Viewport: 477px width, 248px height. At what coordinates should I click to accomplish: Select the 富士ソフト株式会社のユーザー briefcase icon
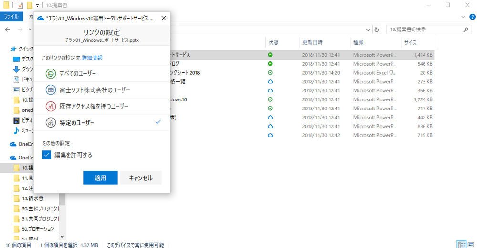(x=51, y=90)
